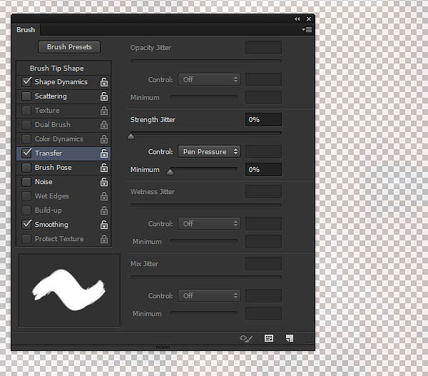The image size is (428, 376).
Task: Select the Noise row label
Action: [x=44, y=182]
